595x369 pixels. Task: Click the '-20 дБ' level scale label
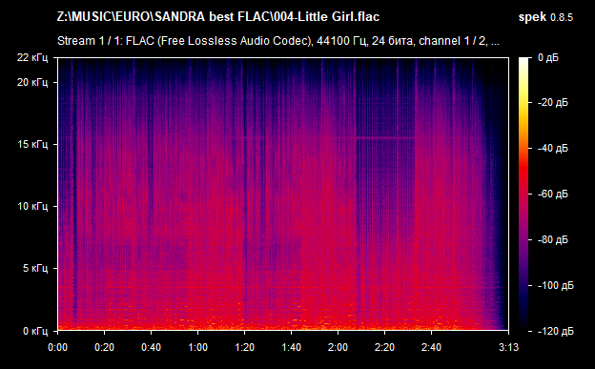(552, 103)
